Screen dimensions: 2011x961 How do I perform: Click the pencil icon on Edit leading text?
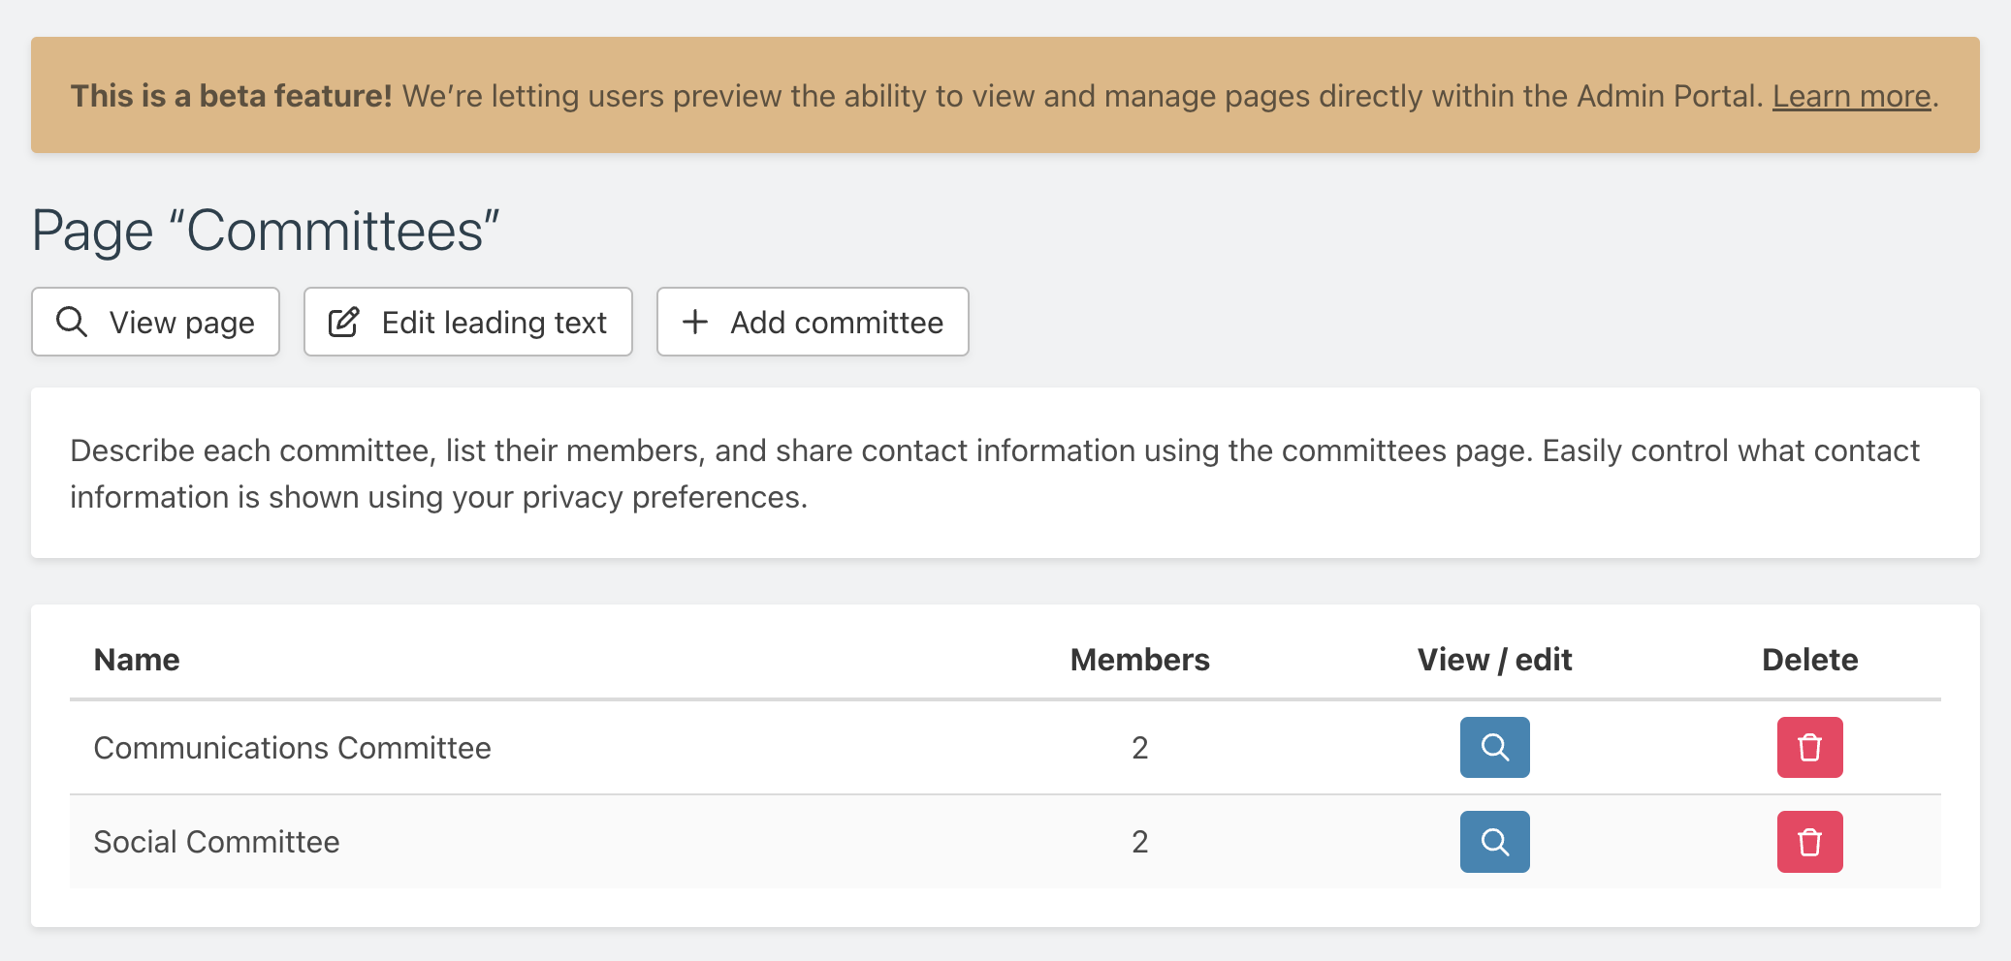pyautogui.click(x=343, y=322)
